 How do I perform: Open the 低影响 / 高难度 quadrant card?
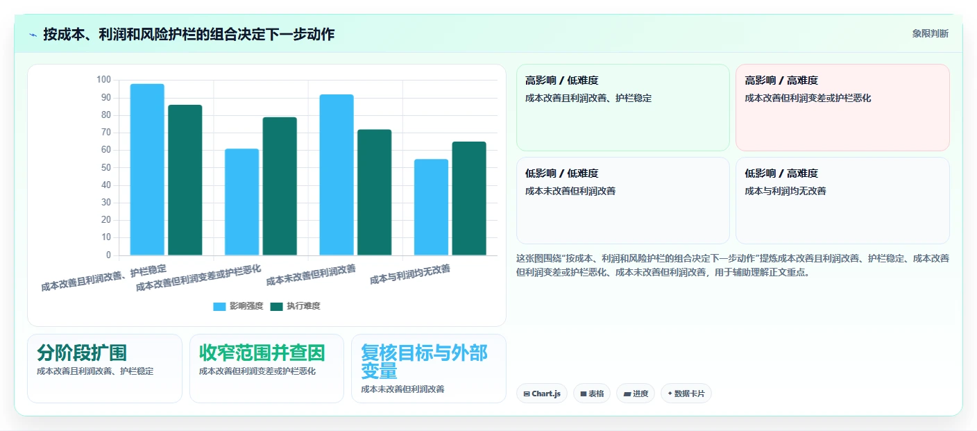[x=842, y=201]
